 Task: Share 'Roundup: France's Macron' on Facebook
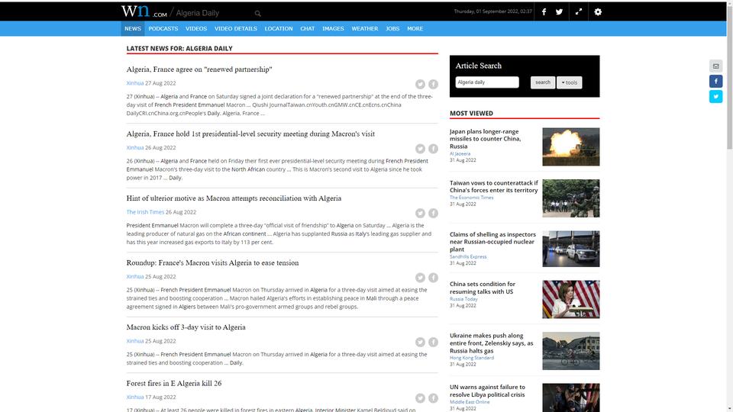coord(434,278)
